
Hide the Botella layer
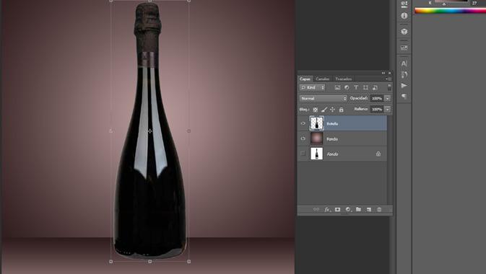click(303, 123)
